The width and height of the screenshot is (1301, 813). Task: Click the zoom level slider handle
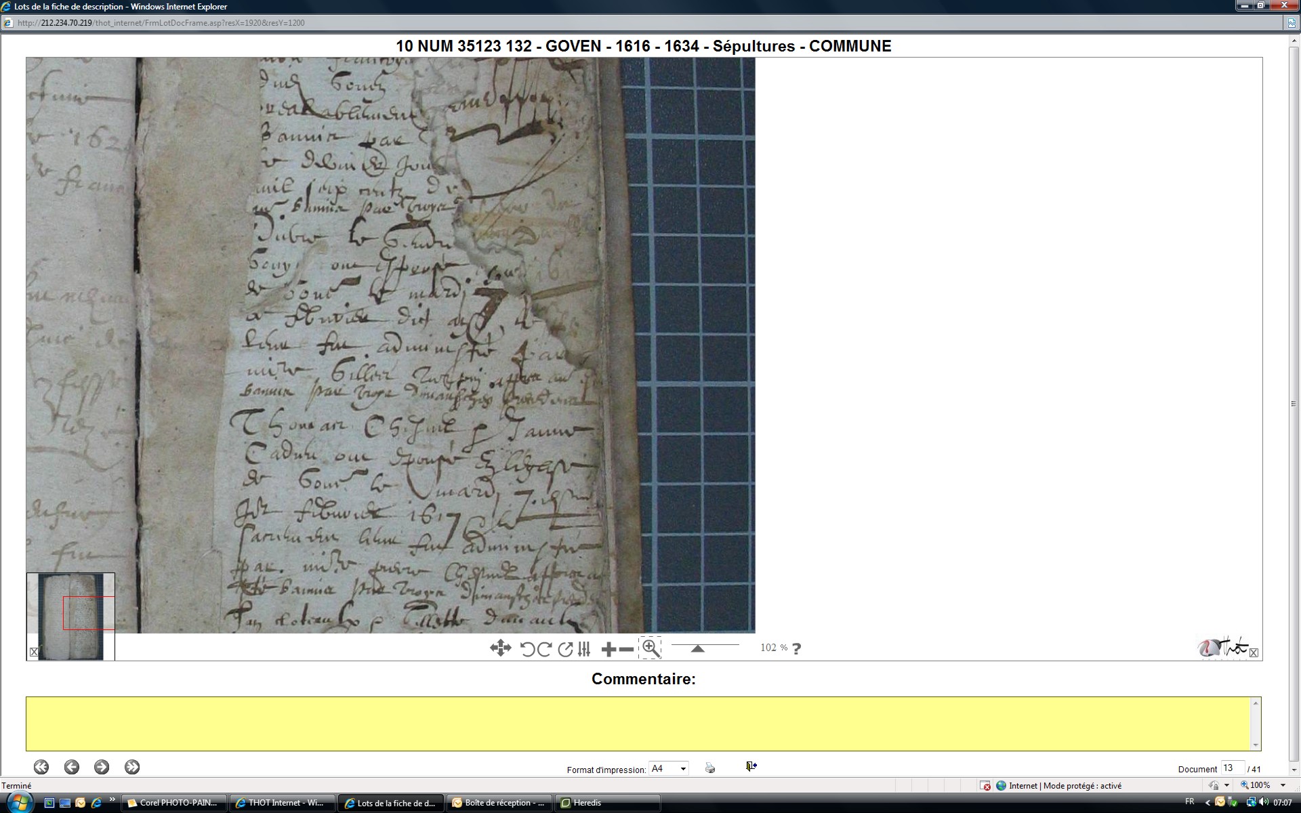point(697,648)
